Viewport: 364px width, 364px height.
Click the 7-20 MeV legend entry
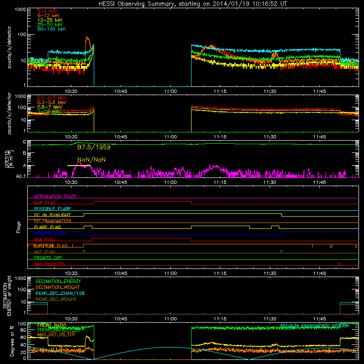tap(49, 111)
